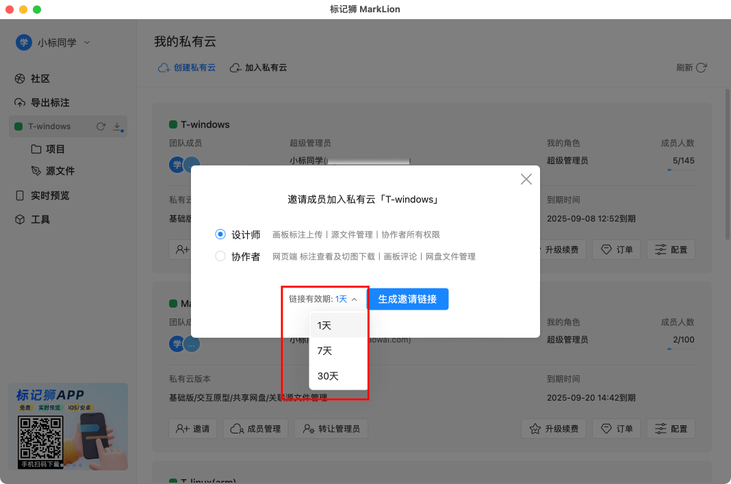
Task: Choose 30天 as link validity period
Action: tap(327, 375)
